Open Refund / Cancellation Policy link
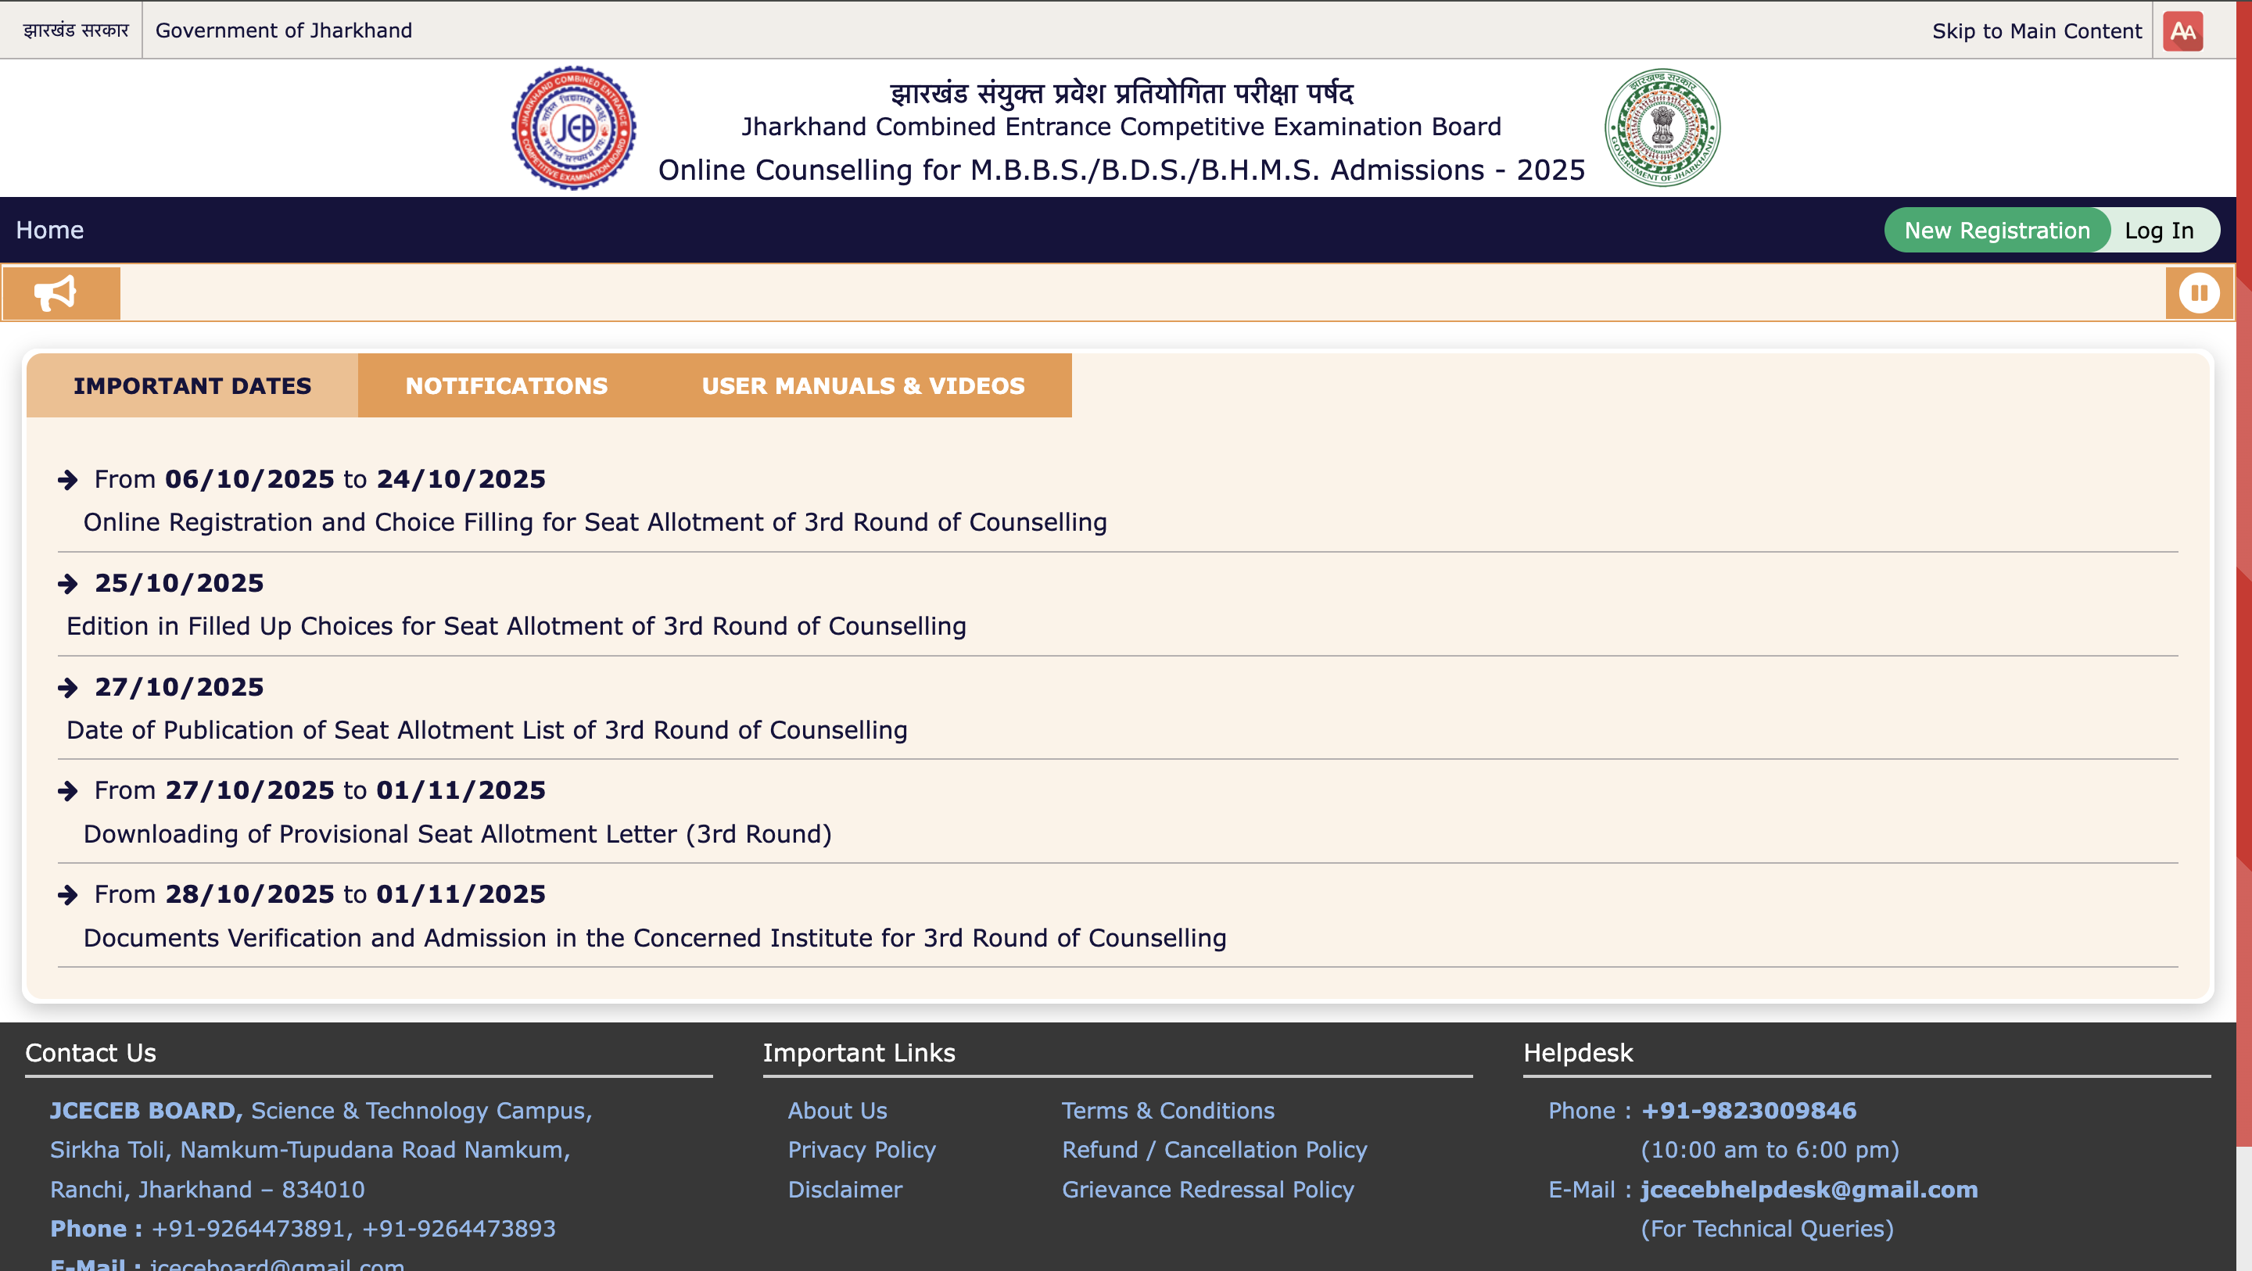This screenshot has height=1271, width=2252. click(x=1214, y=1150)
